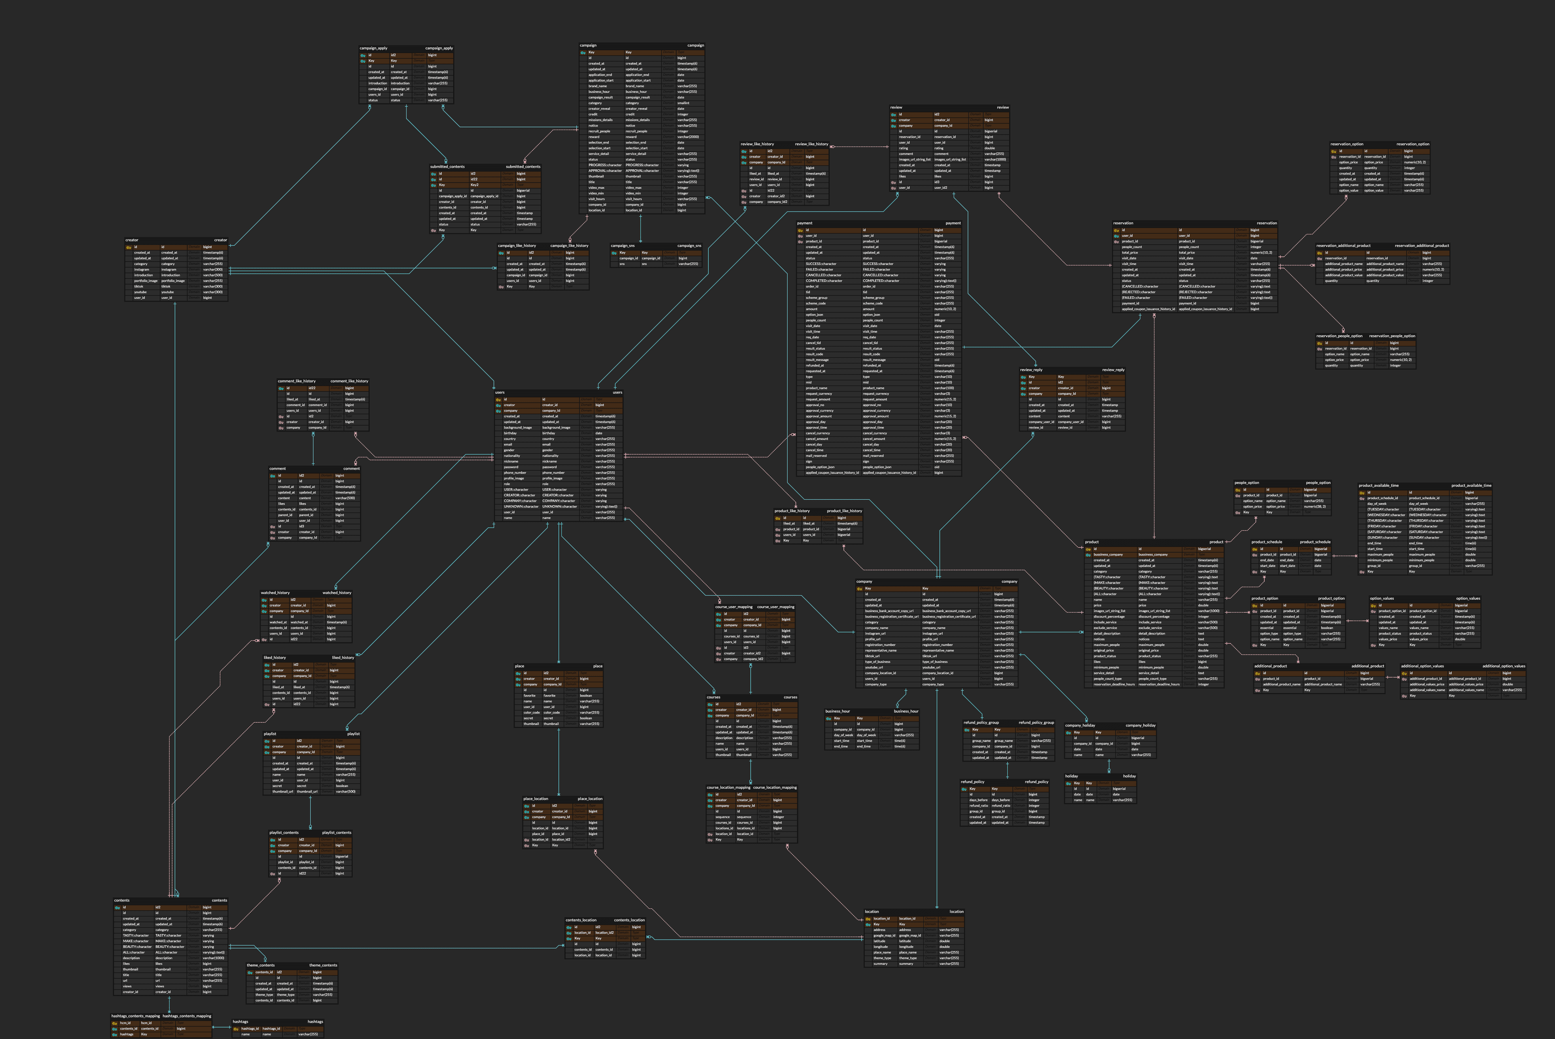1555x1039 pixels.
Task: Select the double type cell of values_price row
Action: [x=1459, y=639]
